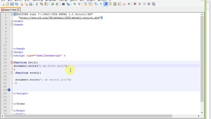Save the recorded macro icon

tap(154, 4)
